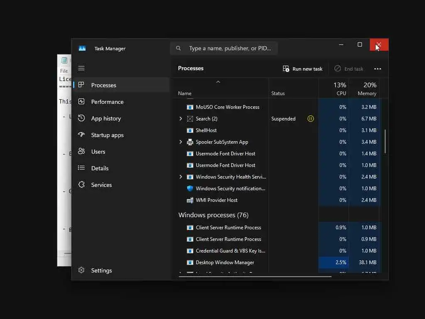Open the hamburger navigation menu
Viewport: 425px width, 319px height.
pos(81,68)
